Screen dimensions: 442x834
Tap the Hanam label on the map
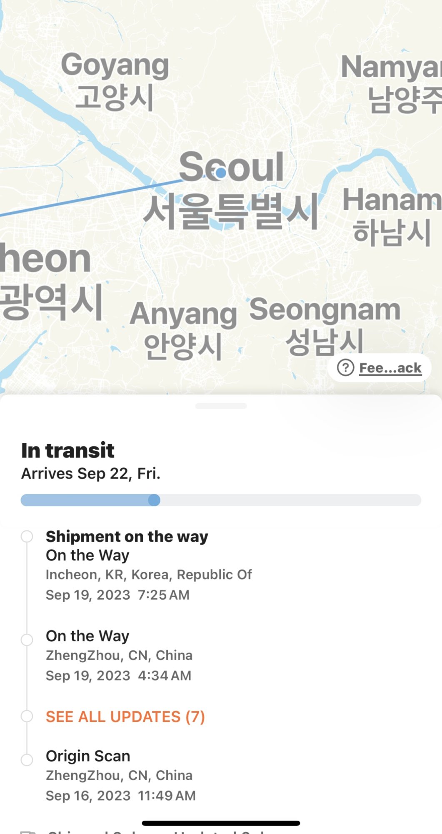[x=391, y=200]
